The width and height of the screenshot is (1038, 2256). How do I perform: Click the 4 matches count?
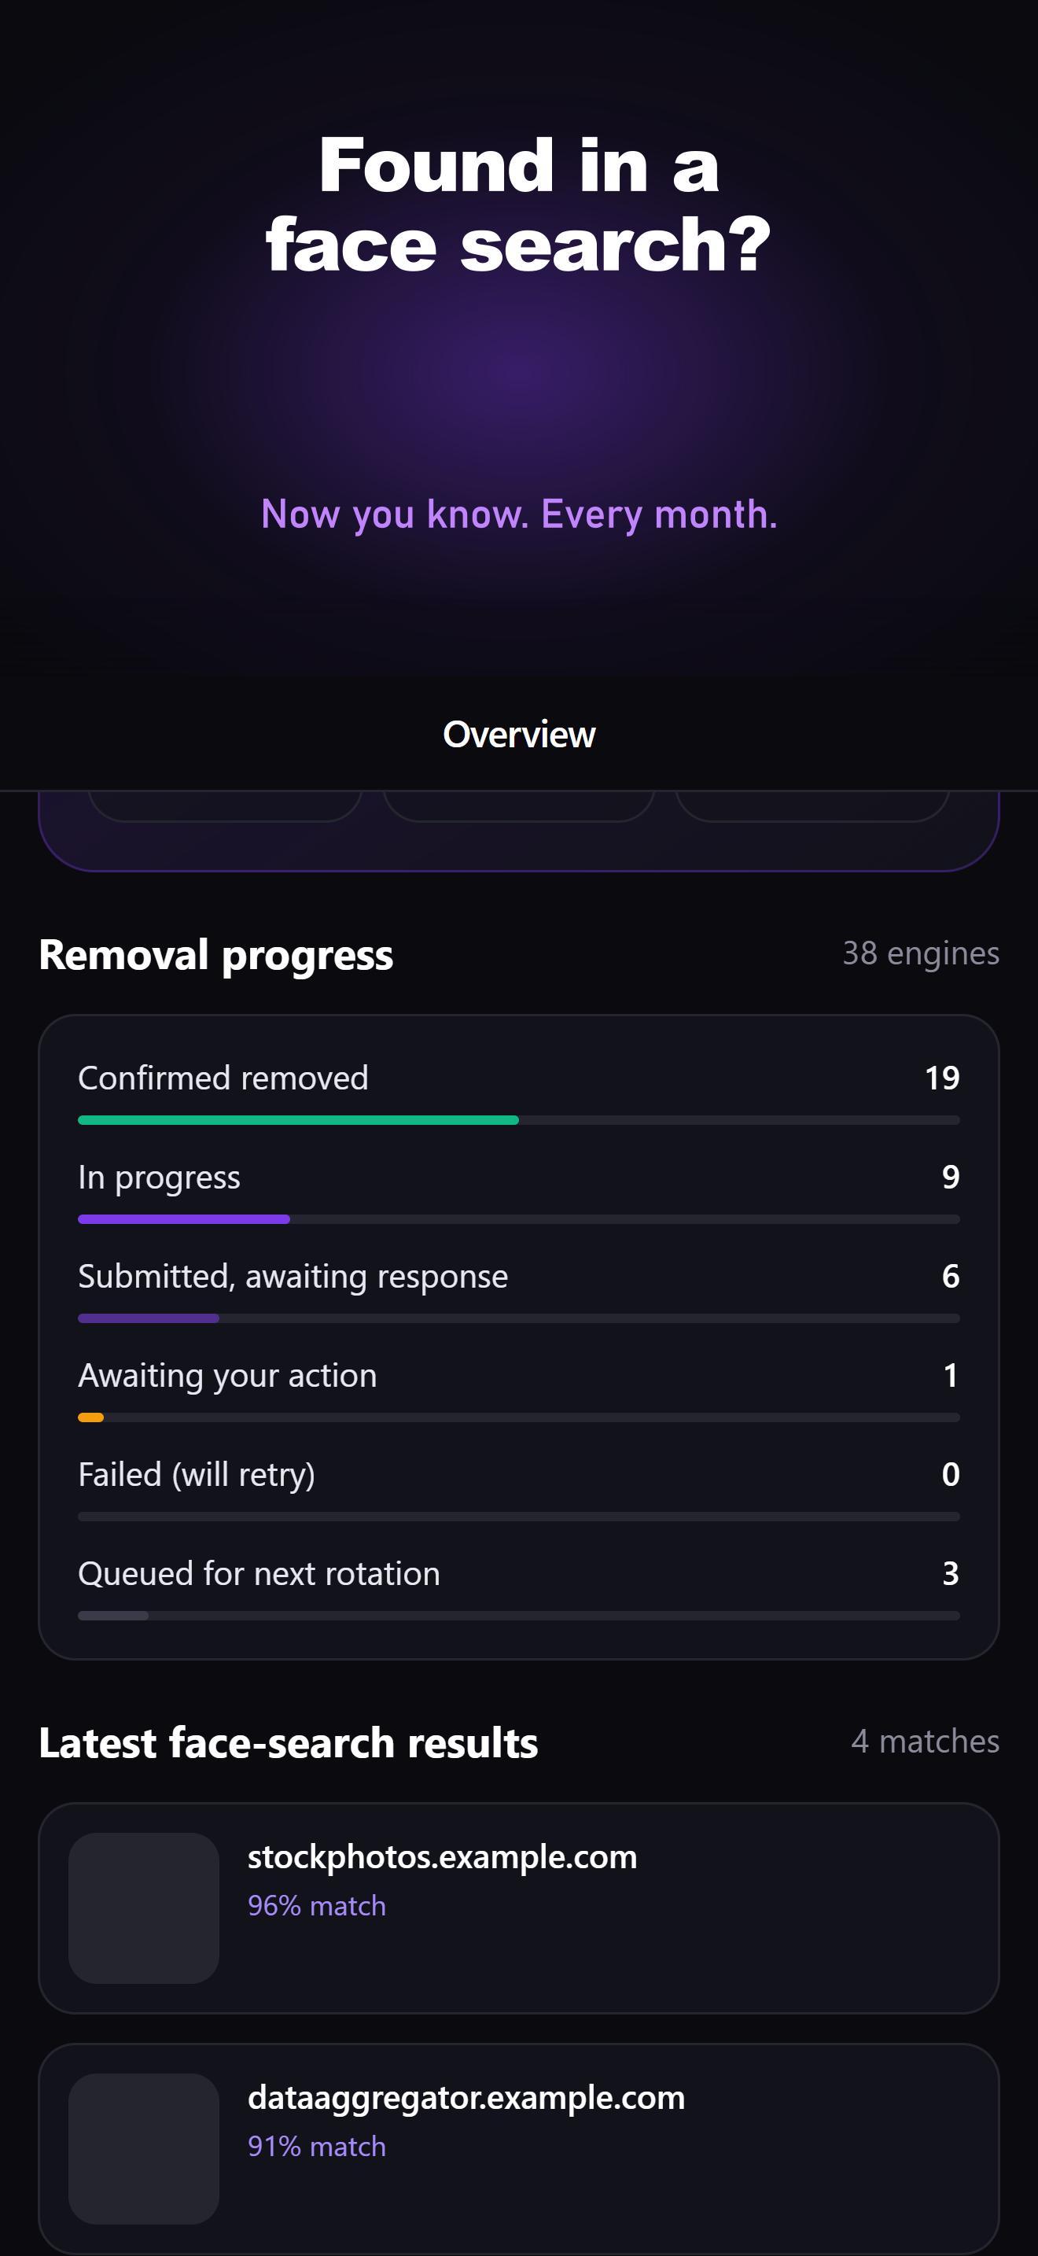tap(925, 1741)
